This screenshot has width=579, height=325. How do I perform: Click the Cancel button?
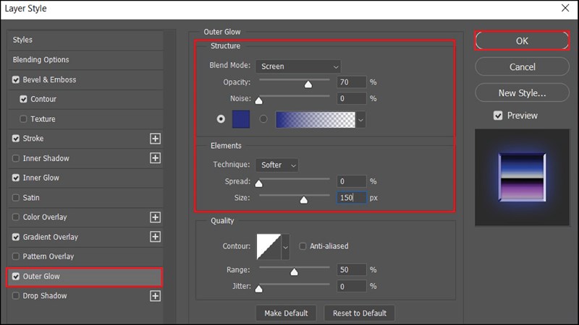[522, 66]
